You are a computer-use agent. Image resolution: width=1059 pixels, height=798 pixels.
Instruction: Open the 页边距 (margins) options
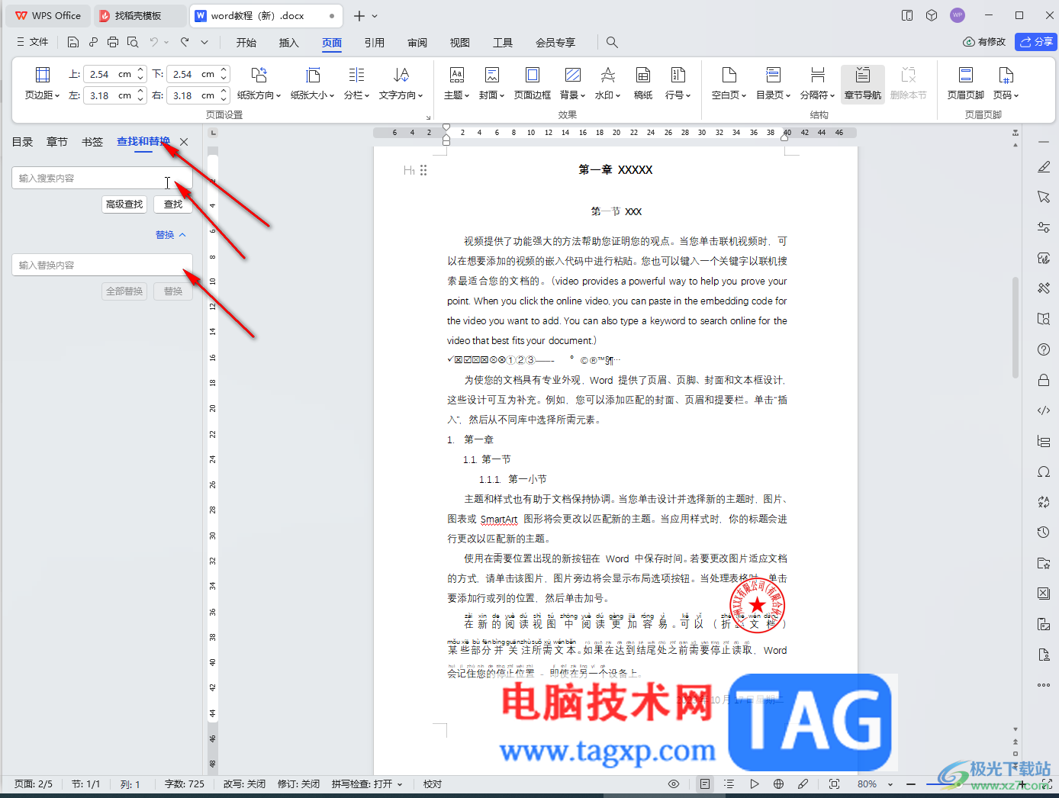[42, 83]
